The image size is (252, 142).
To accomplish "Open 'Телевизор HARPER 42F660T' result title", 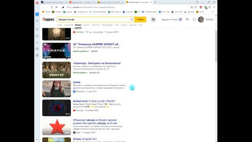I will (x=97, y=44).
